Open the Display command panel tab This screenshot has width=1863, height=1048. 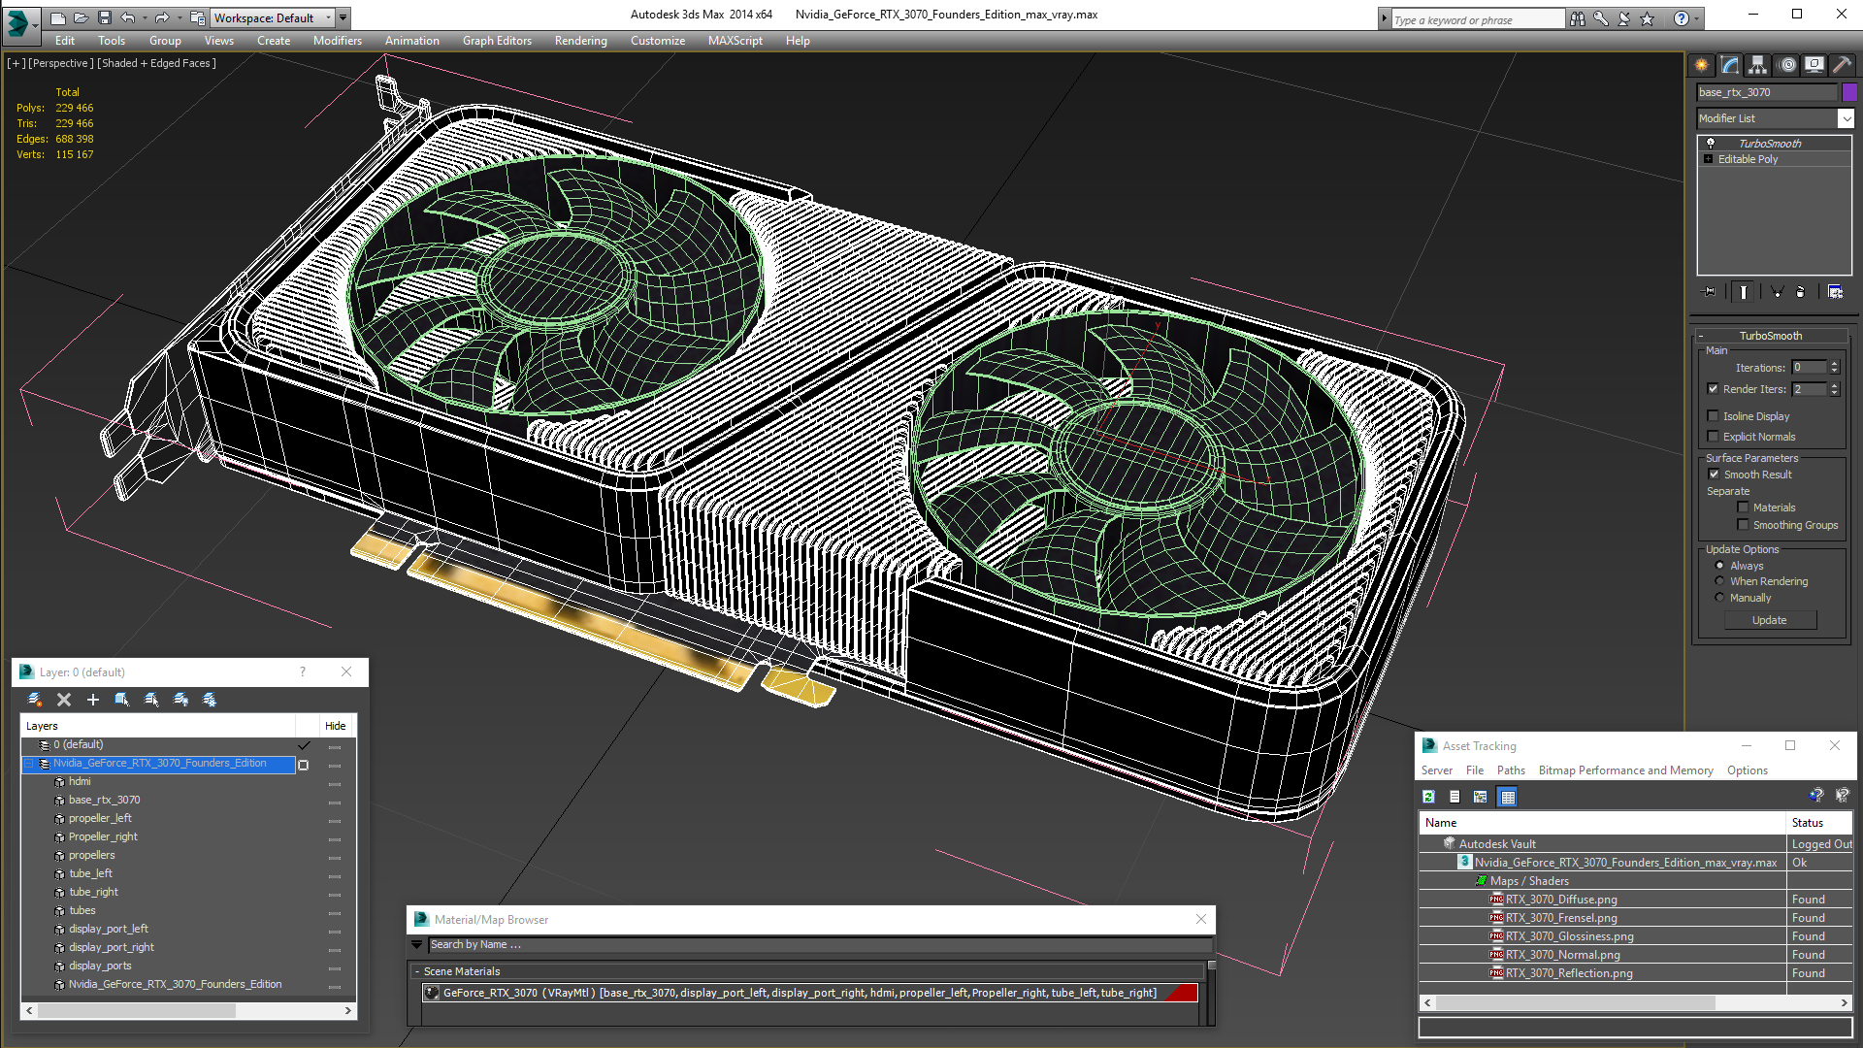pos(1814,65)
